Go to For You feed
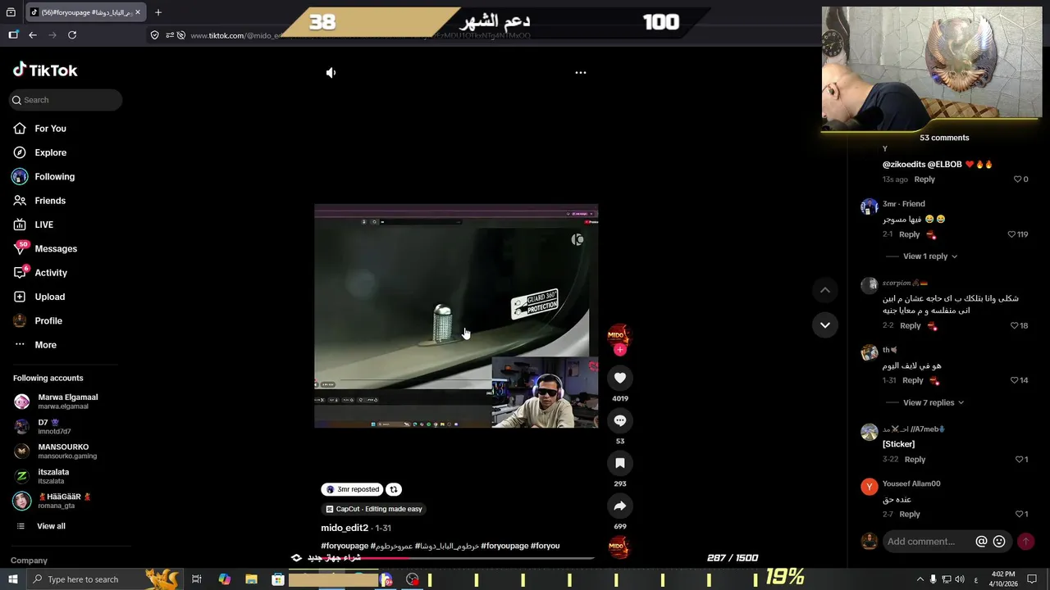 (50, 129)
